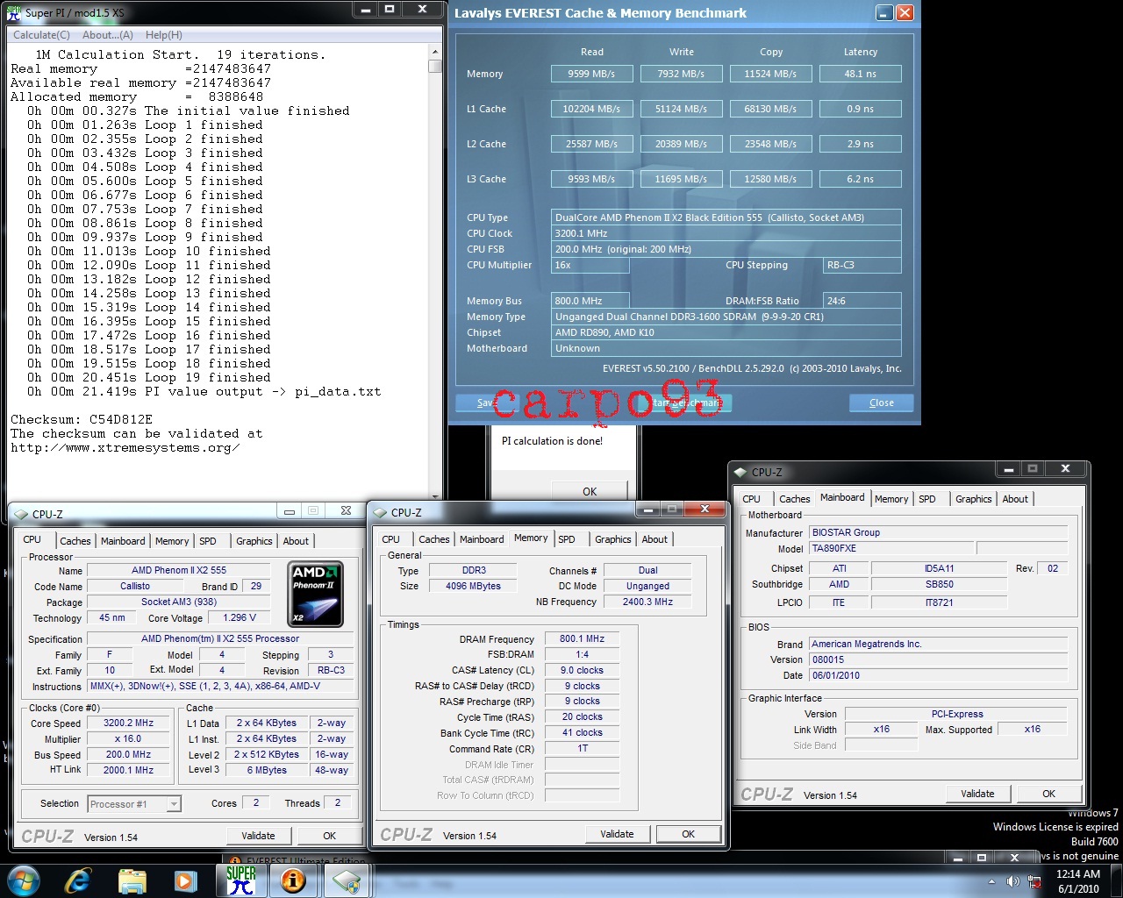1123x898 pixels.
Task: Click Super PI vertical scrollbar down arrow
Action: tap(435, 496)
